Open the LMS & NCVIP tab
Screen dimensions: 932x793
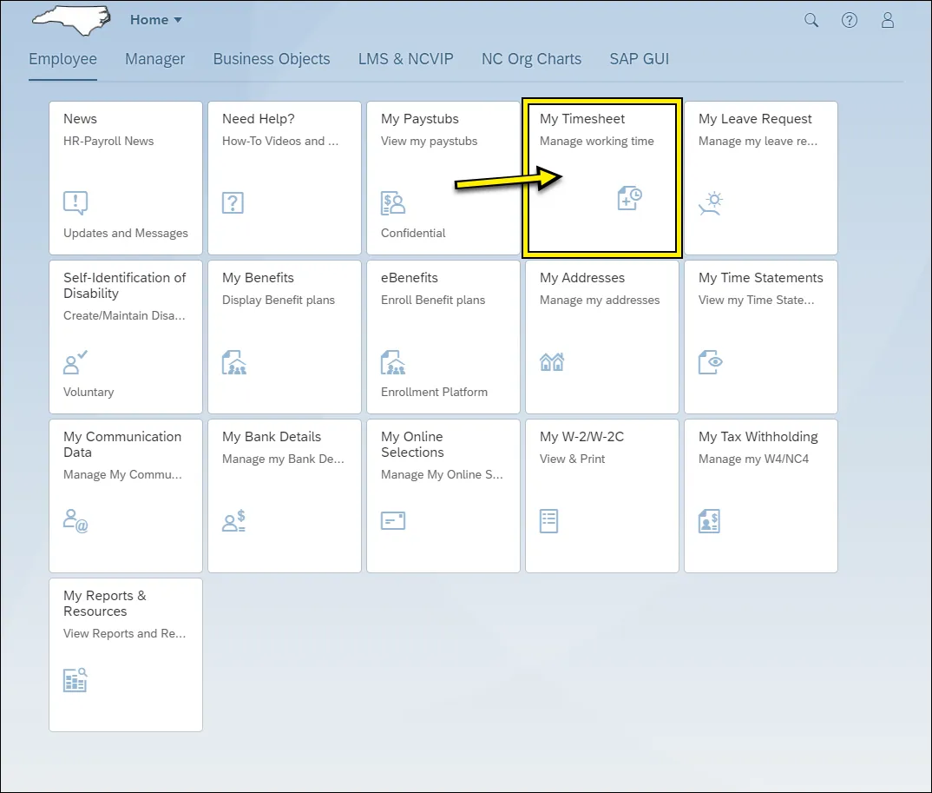(x=405, y=59)
